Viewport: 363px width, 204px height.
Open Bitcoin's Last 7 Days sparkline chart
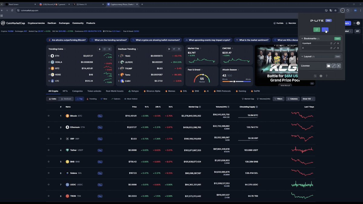[x=302, y=115]
